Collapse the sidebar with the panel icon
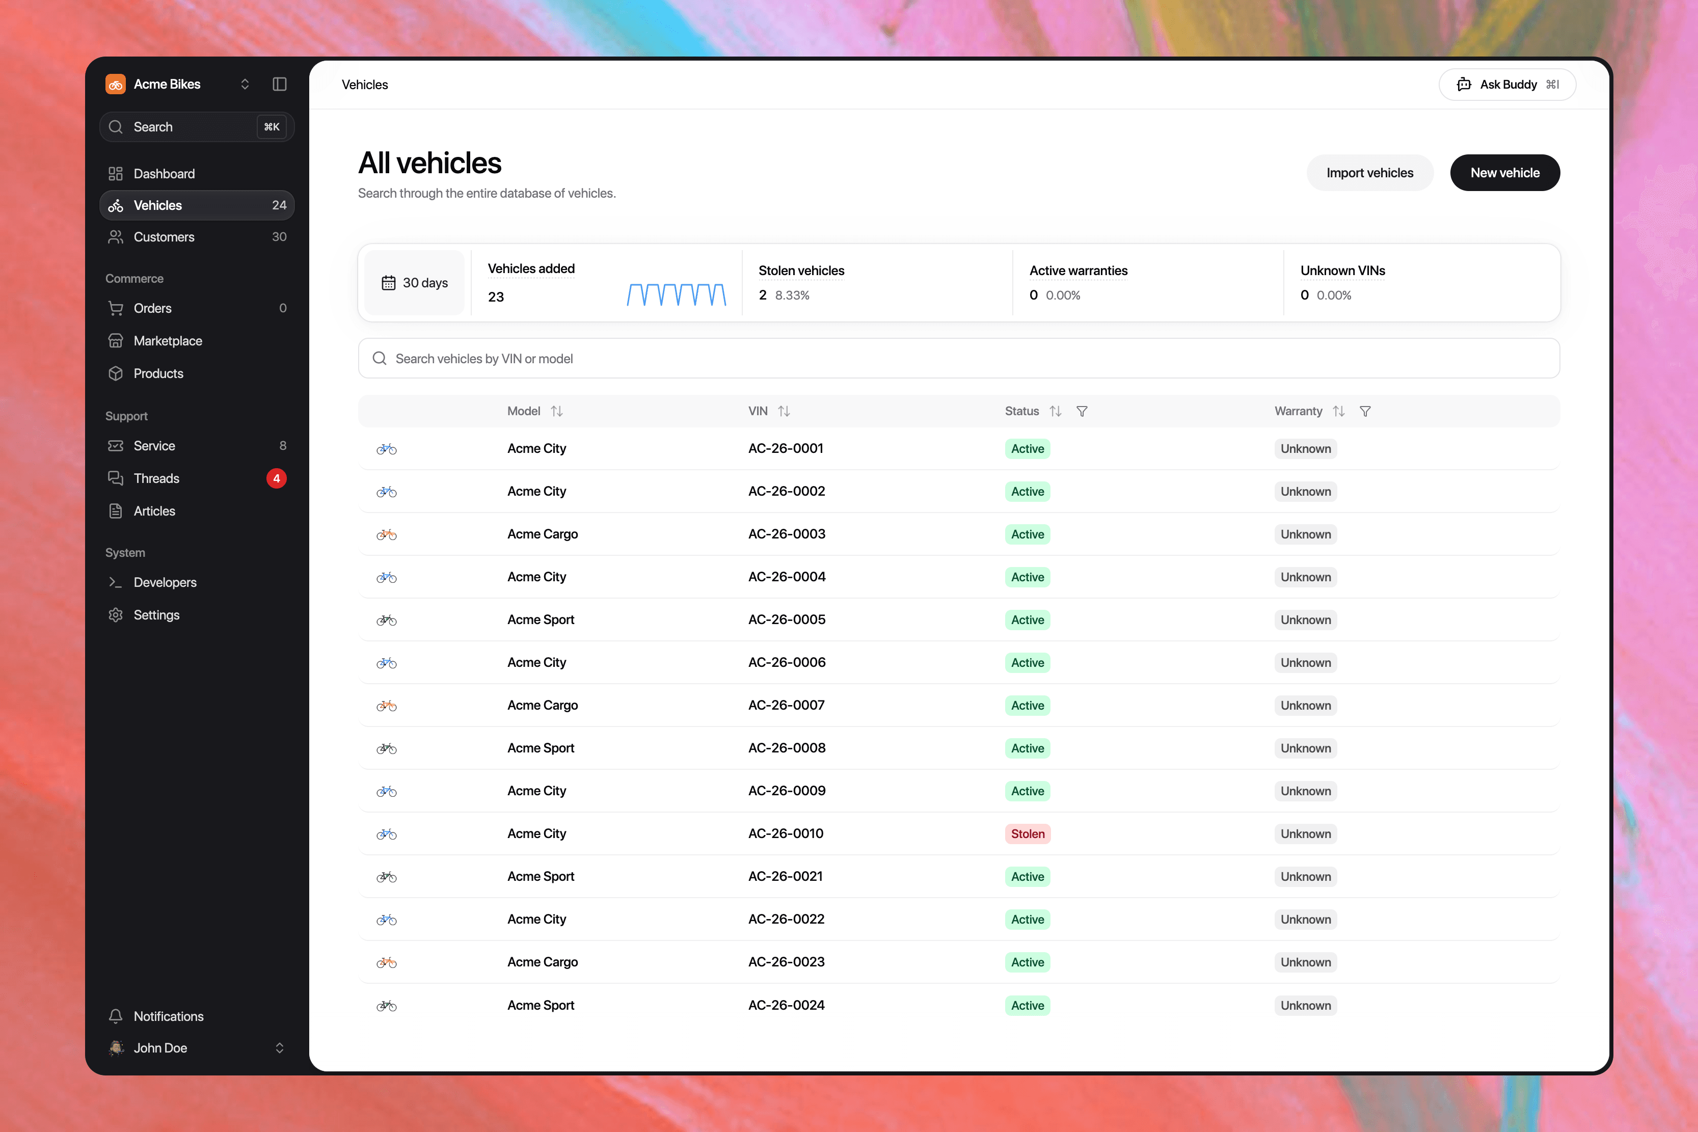 pyautogui.click(x=279, y=85)
